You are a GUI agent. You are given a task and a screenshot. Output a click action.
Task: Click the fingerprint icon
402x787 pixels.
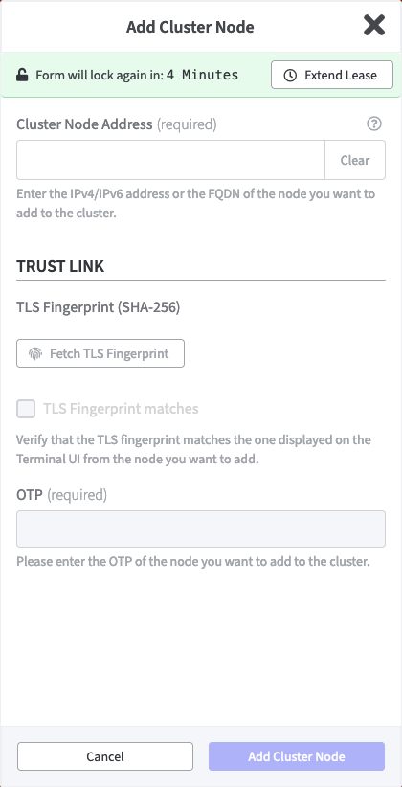point(35,354)
